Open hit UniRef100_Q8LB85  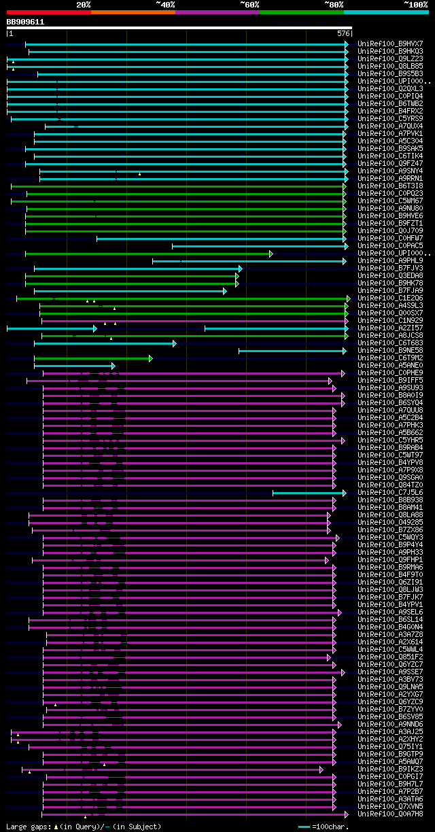[x=391, y=66]
